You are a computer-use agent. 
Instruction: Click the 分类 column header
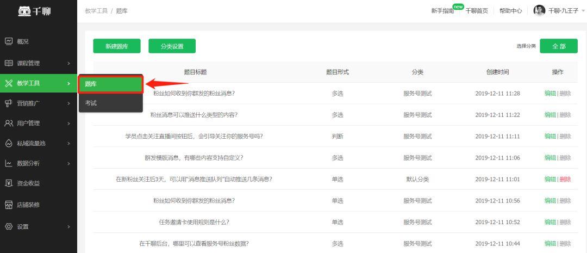(417, 72)
